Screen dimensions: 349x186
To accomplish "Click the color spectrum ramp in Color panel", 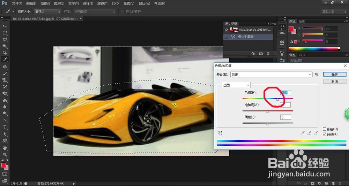I will tap(314, 49).
